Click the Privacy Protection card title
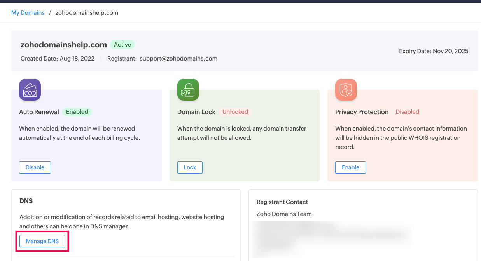The image size is (481, 261). [362, 112]
